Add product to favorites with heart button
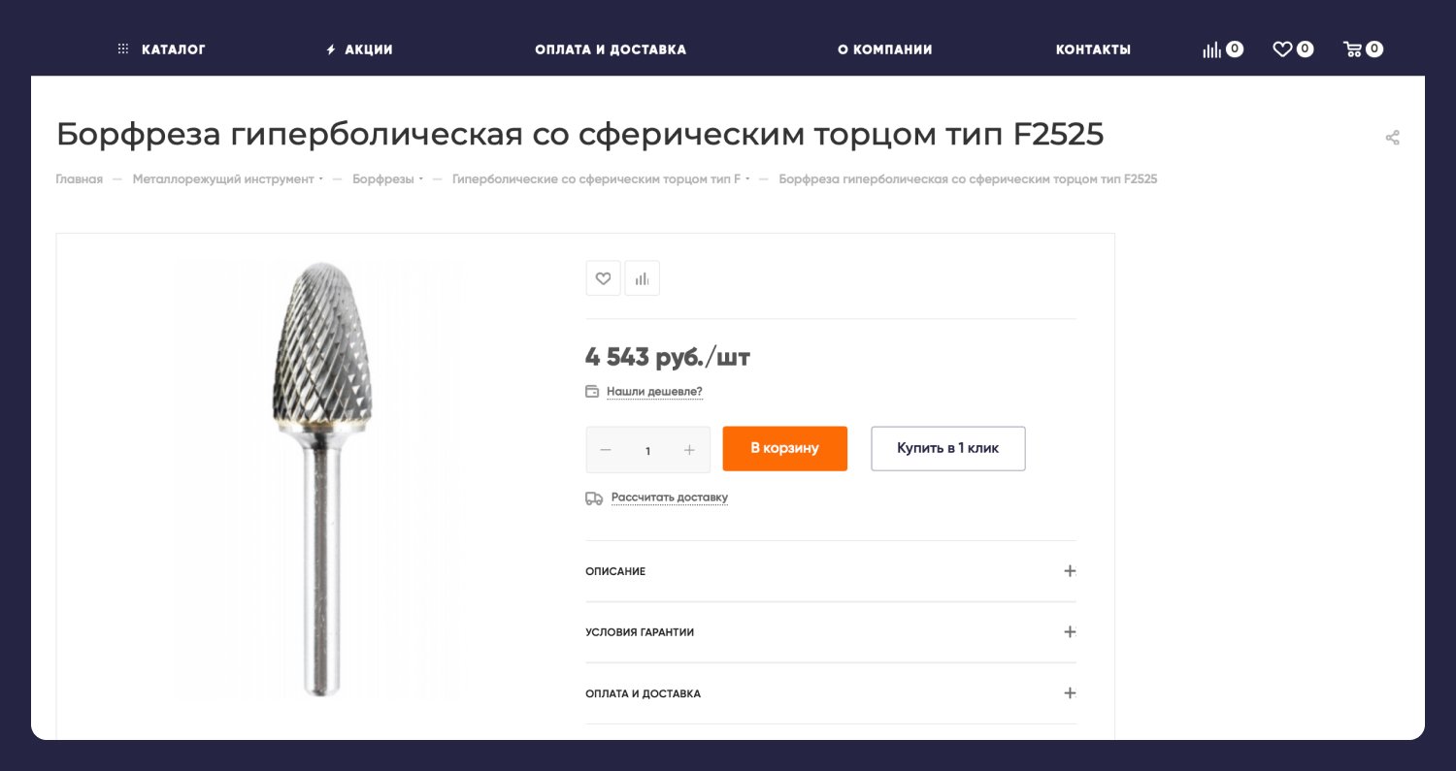Viewport: 1456px width, 771px height. 603,278
